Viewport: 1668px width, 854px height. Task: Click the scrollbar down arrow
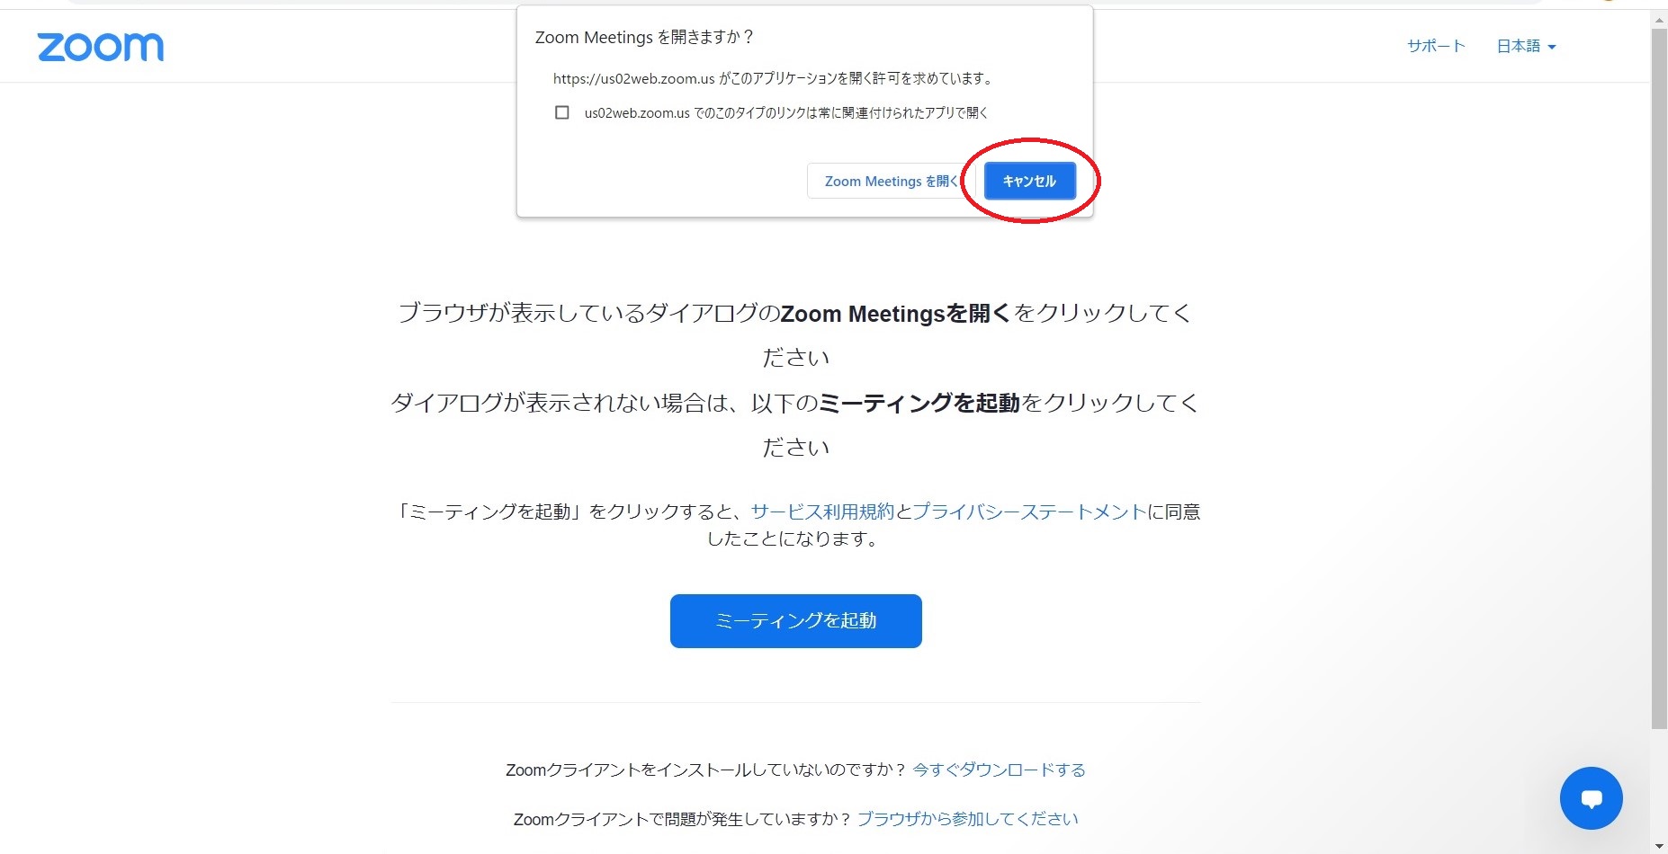coord(1659,846)
